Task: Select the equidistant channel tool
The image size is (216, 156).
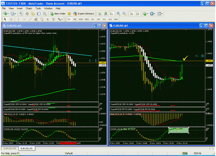Action: tap(36, 19)
